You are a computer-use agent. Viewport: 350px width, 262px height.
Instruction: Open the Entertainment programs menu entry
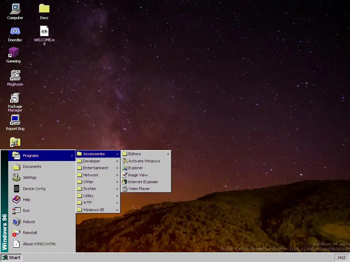coord(98,168)
